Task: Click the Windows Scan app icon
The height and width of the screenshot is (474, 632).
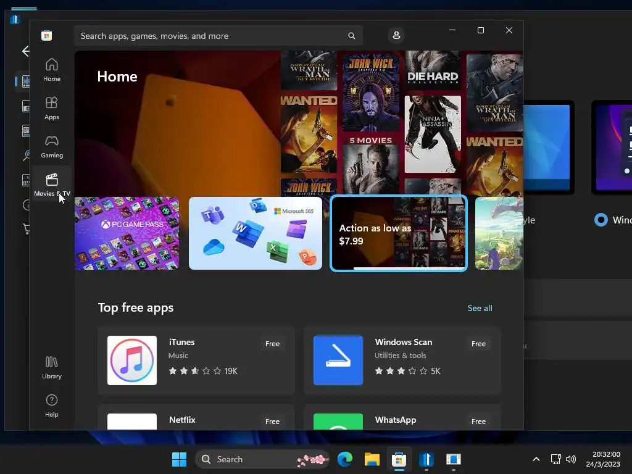Action: 338,360
